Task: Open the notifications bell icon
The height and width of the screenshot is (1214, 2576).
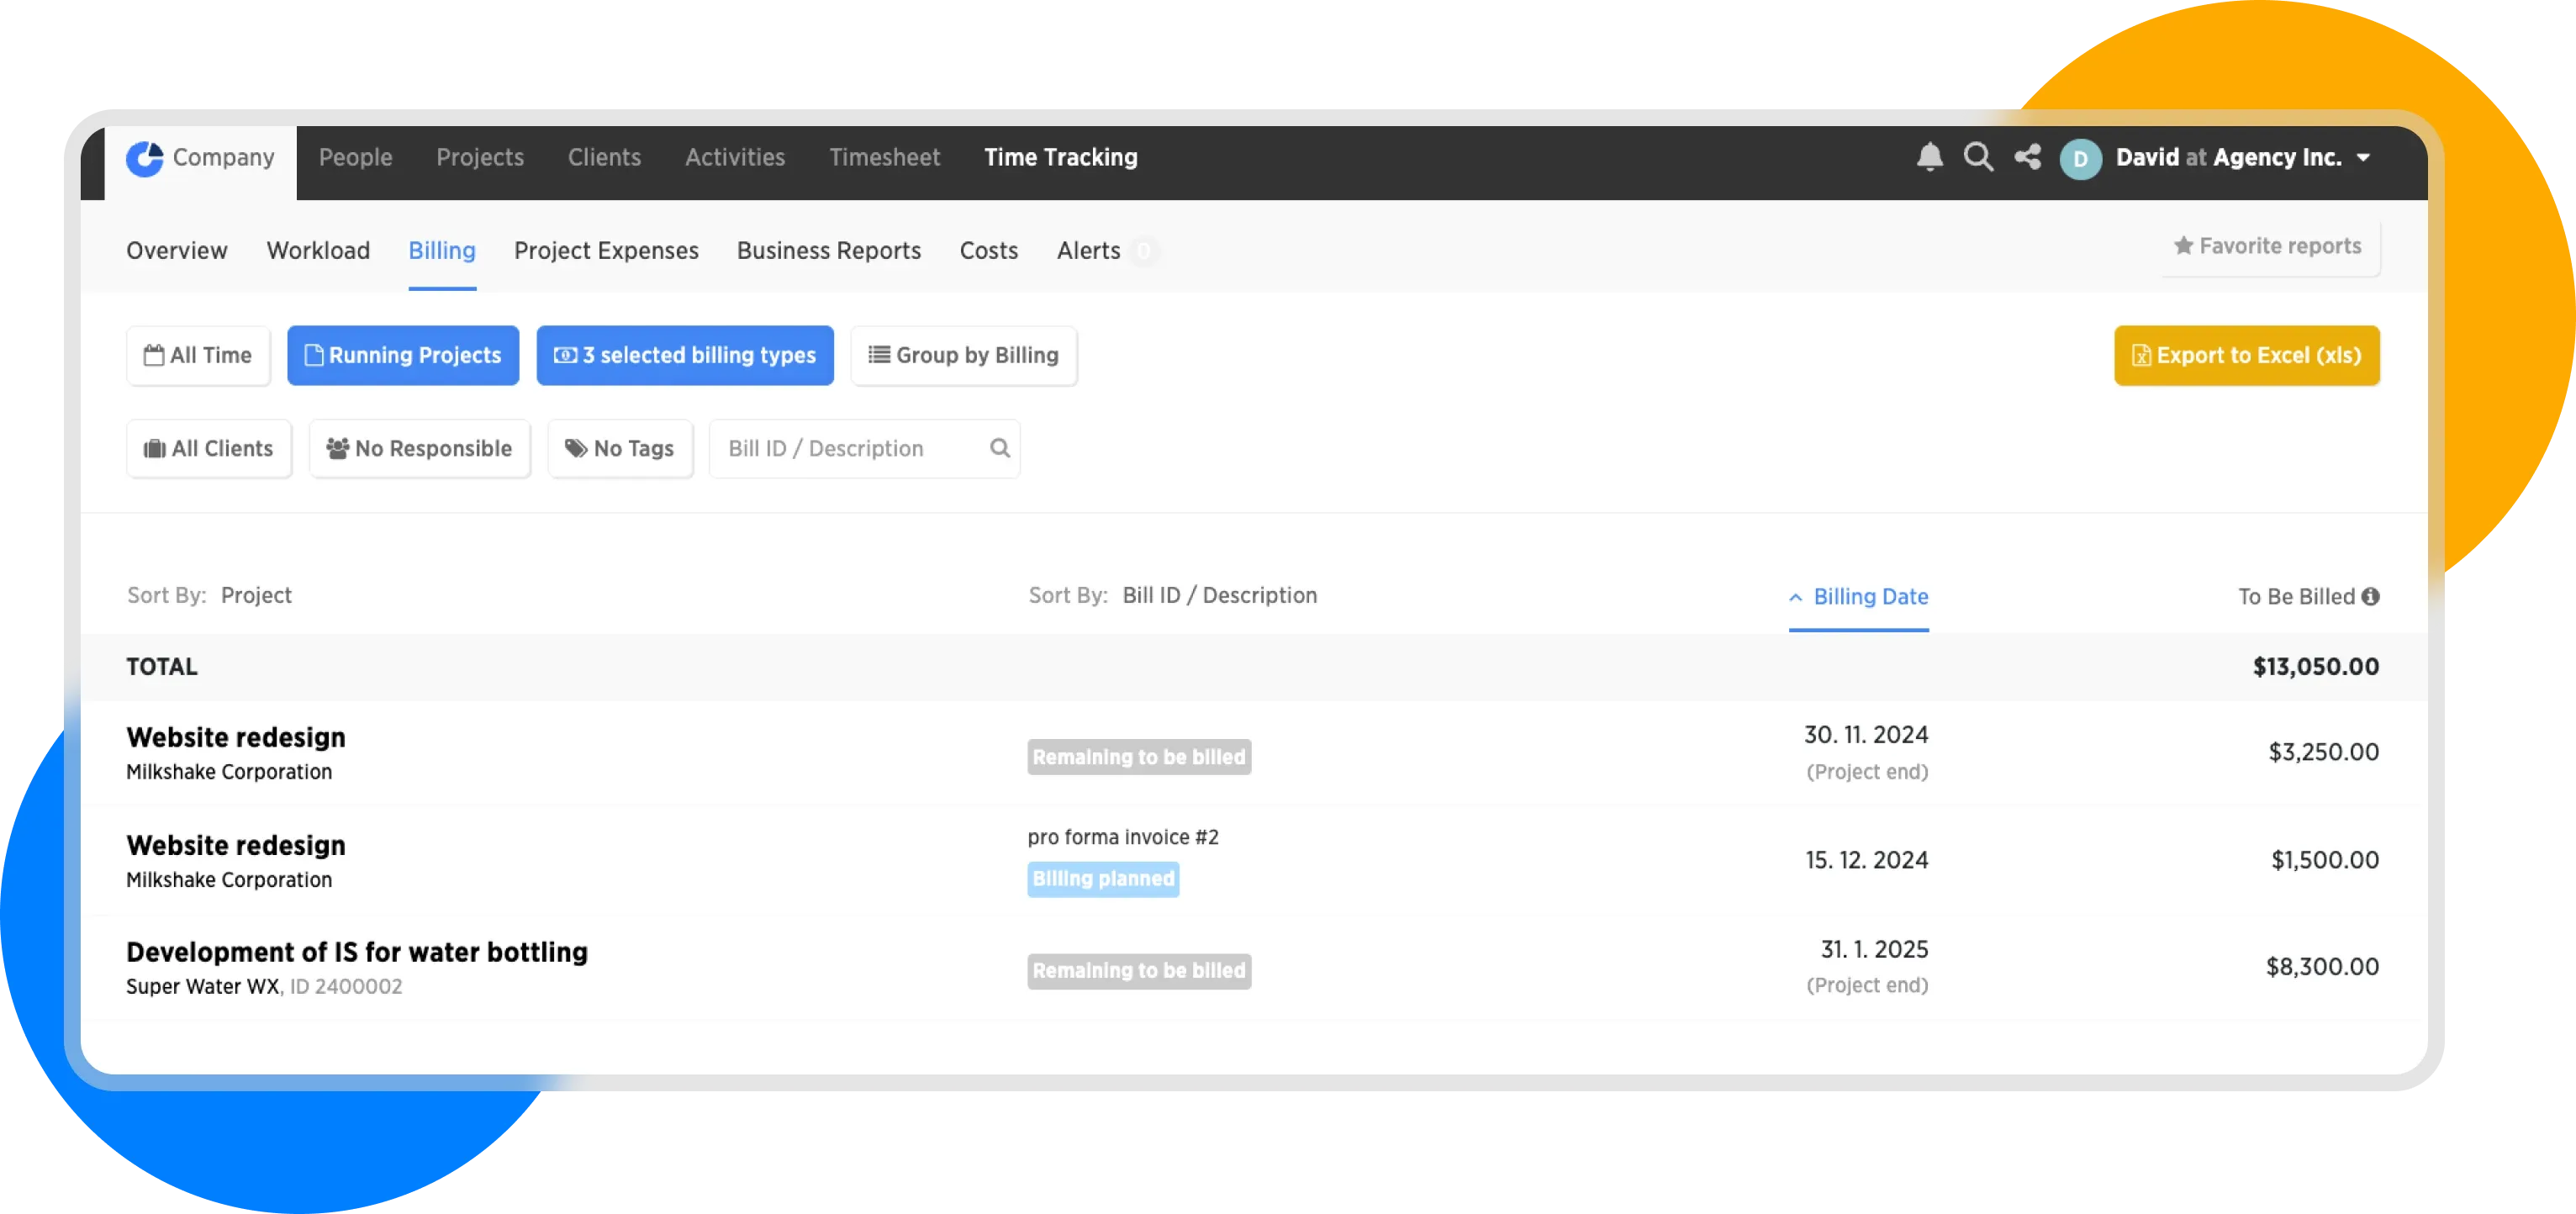Action: (1929, 157)
